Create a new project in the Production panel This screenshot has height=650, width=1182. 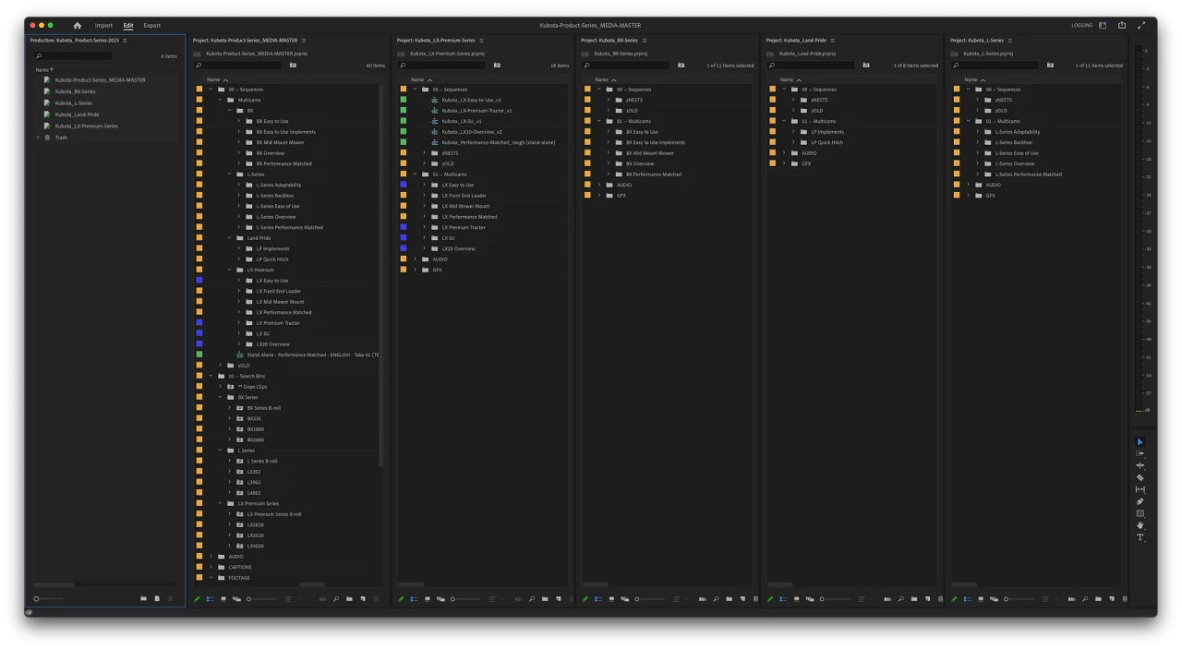pos(157,598)
